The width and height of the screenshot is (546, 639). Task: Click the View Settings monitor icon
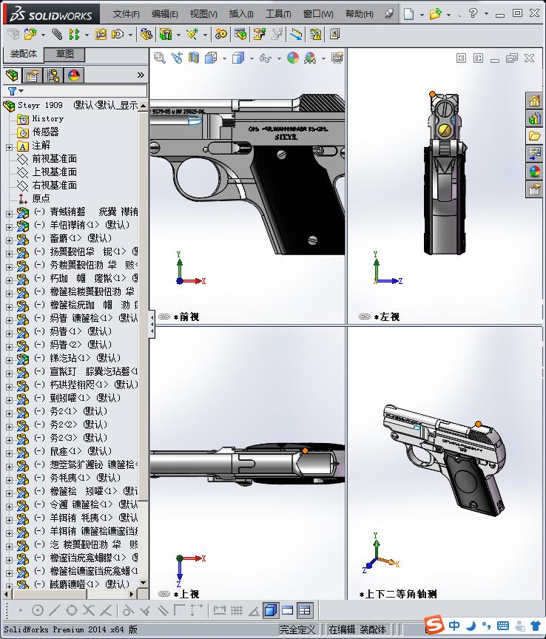[x=337, y=58]
